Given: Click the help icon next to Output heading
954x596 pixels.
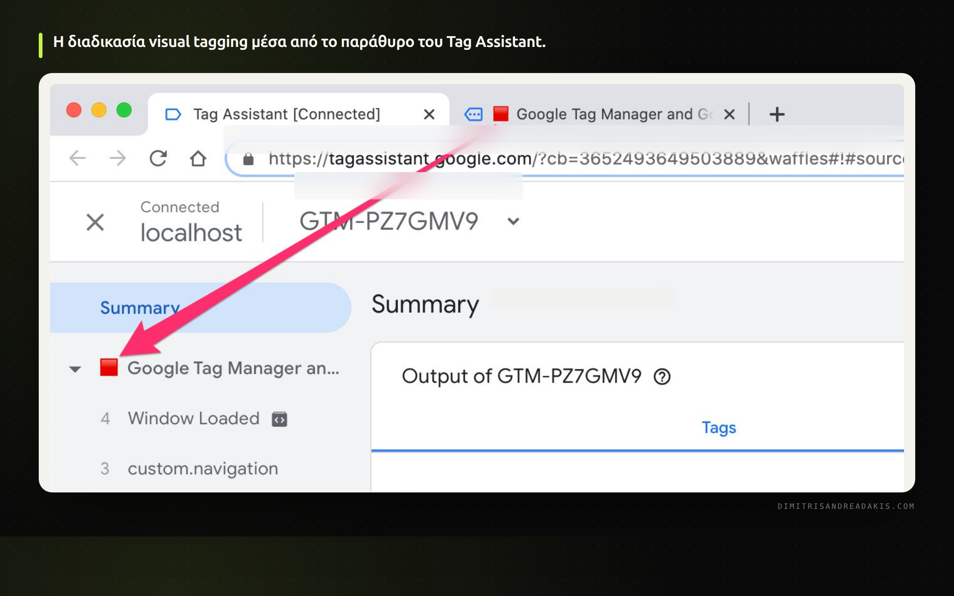Looking at the screenshot, I should (x=662, y=377).
